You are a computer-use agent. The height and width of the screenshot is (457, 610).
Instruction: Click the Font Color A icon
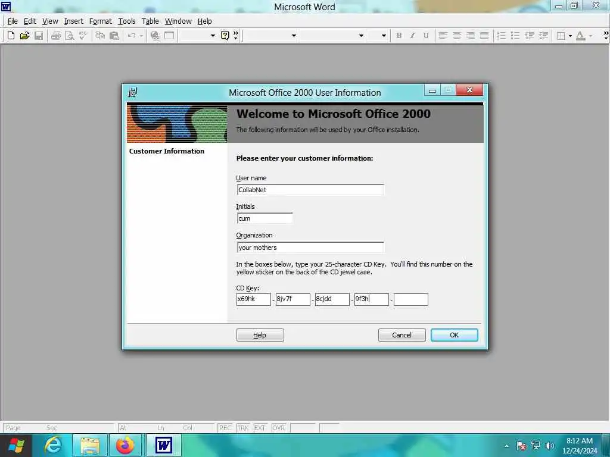coord(580,36)
